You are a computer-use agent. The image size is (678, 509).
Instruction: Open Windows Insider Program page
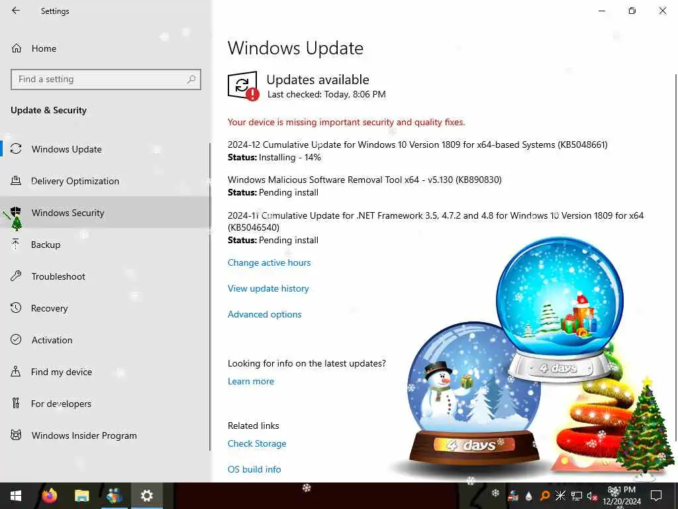[x=106, y=435]
